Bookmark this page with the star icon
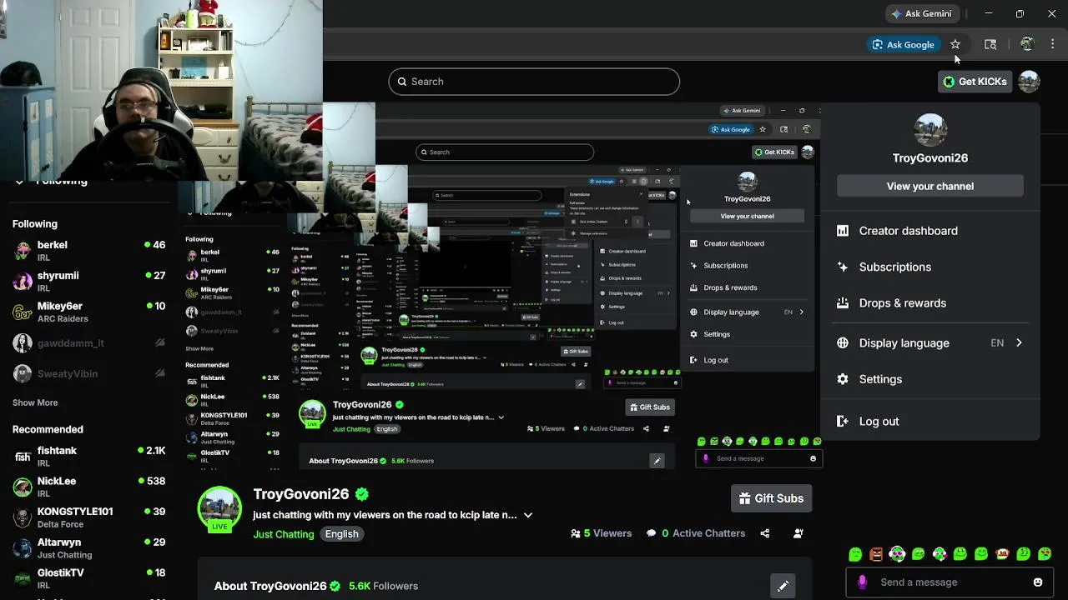The width and height of the screenshot is (1068, 600). tap(955, 44)
